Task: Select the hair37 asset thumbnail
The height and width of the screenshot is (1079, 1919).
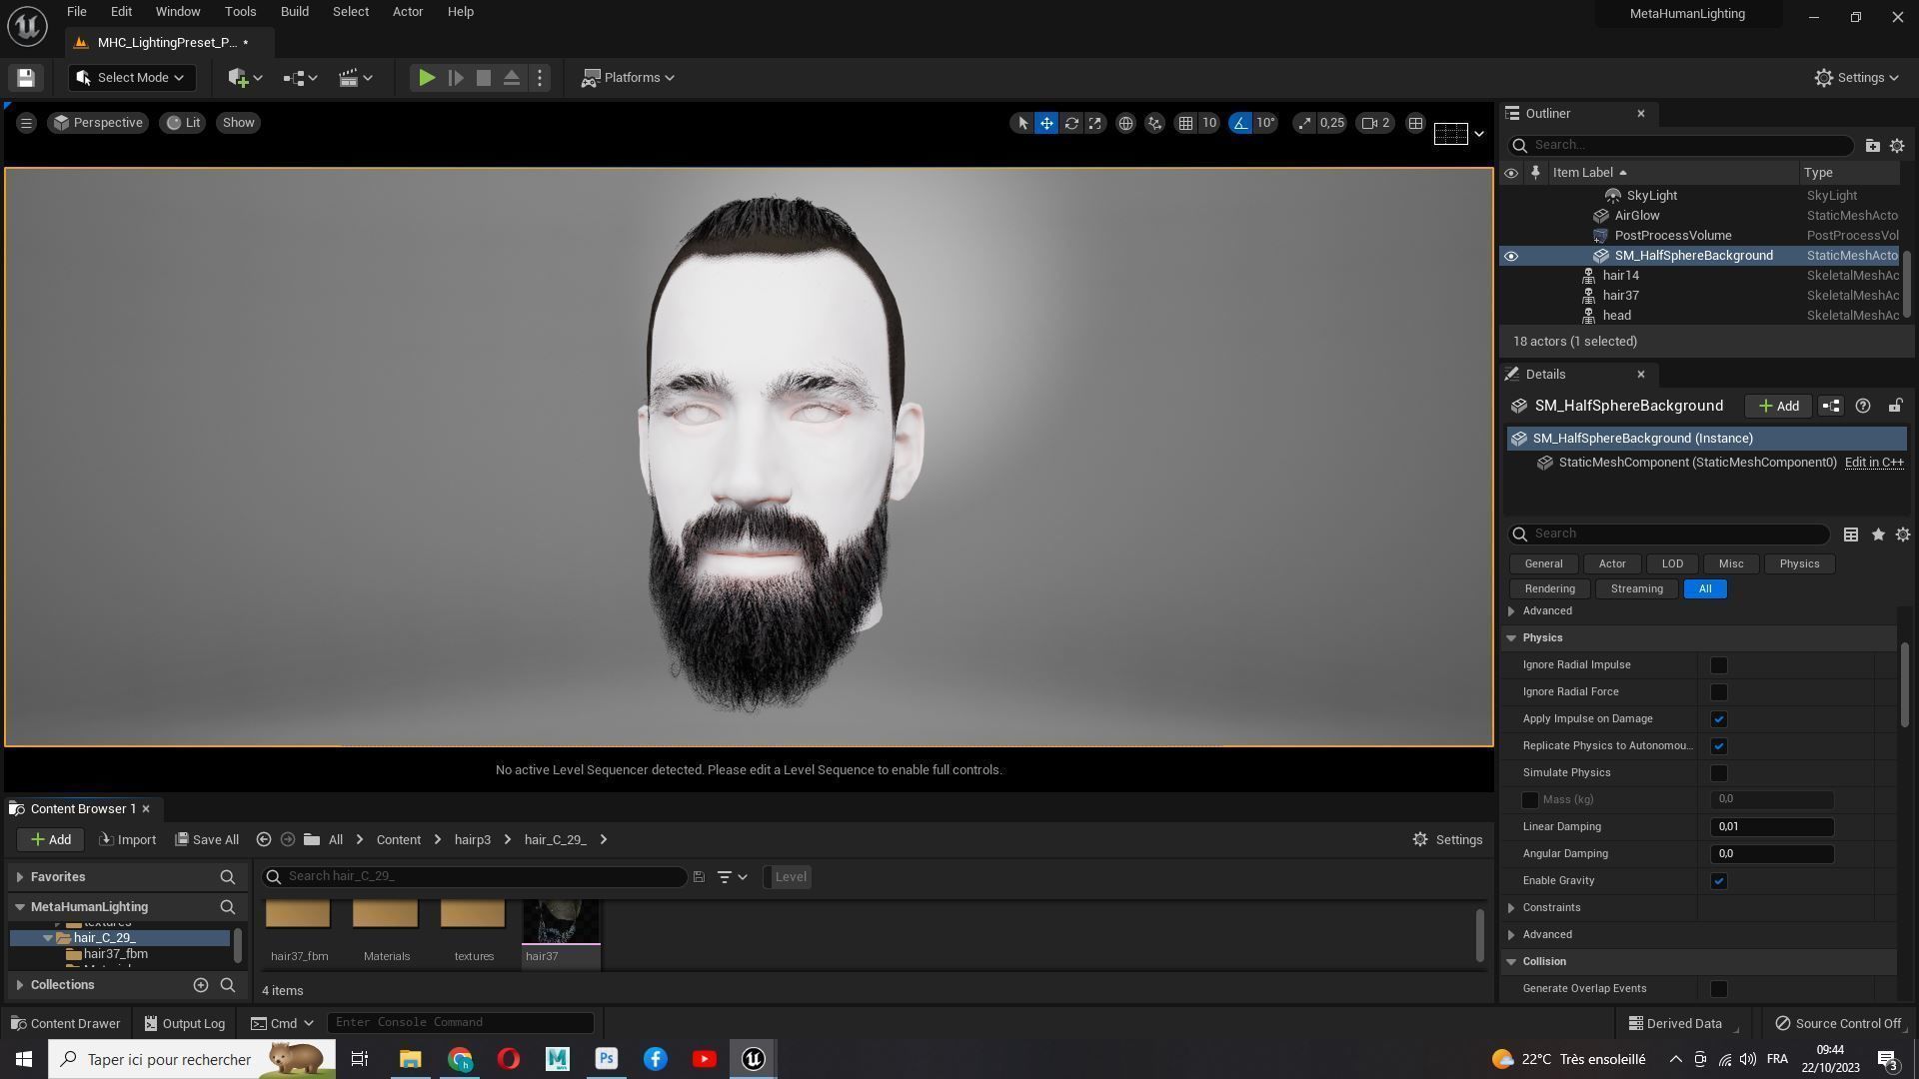Action: (x=561, y=921)
